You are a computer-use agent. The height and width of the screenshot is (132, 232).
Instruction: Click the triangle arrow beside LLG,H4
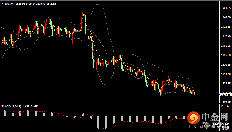click(x=3, y=4)
